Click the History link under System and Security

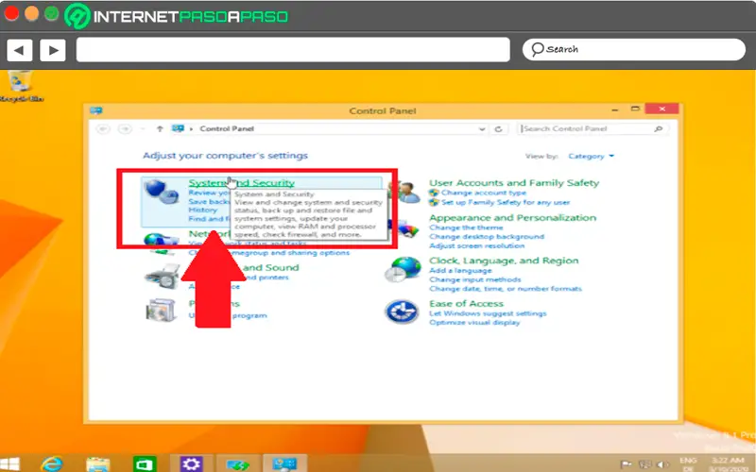[x=202, y=210]
